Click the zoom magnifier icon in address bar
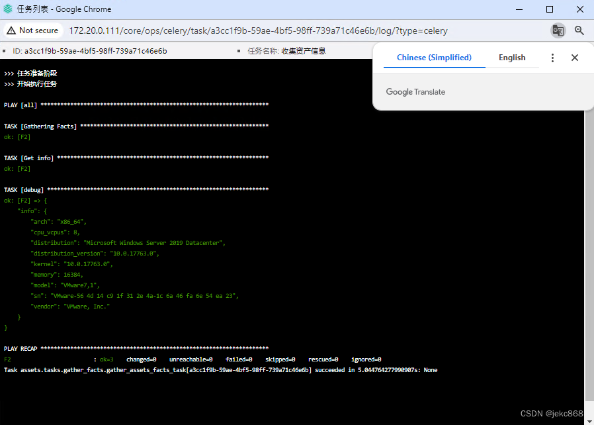 579,30
